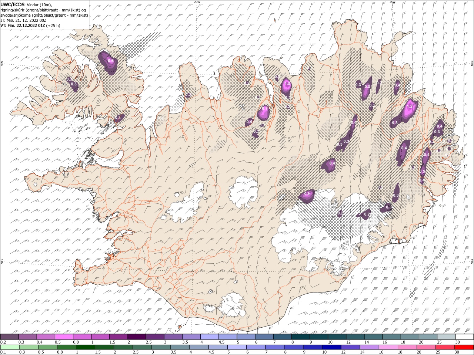The image size is (474, 355).
Task: Click the top legend swatch starting at 0.2
Action: click(x=9, y=337)
